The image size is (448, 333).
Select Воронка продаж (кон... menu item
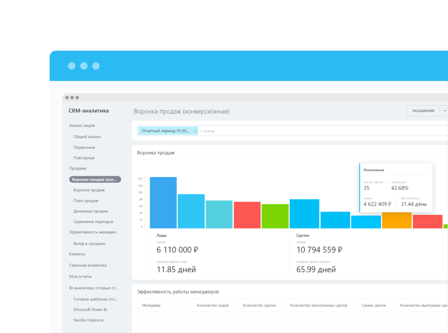coord(95,180)
